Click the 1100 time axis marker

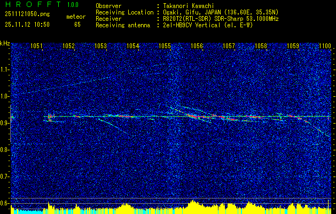[x=325, y=45]
